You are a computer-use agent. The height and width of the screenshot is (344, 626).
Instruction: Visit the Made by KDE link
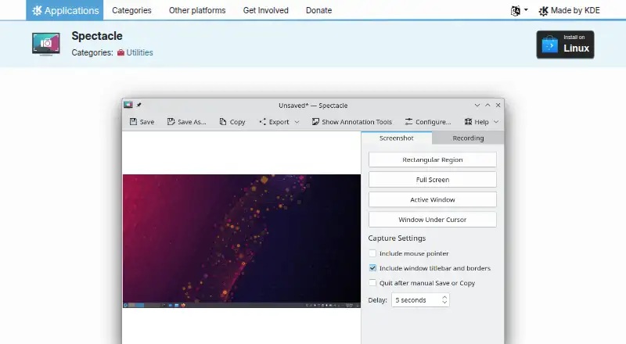click(x=569, y=11)
